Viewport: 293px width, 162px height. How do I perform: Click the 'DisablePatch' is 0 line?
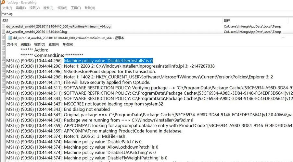74,142
